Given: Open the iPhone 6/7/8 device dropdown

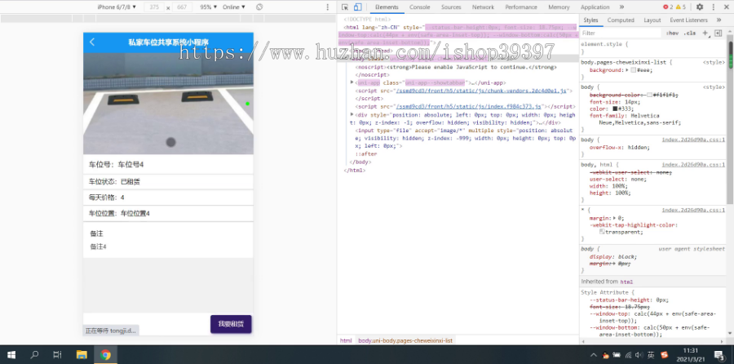Looking at the screenshot, I should (x=117, y=7).
